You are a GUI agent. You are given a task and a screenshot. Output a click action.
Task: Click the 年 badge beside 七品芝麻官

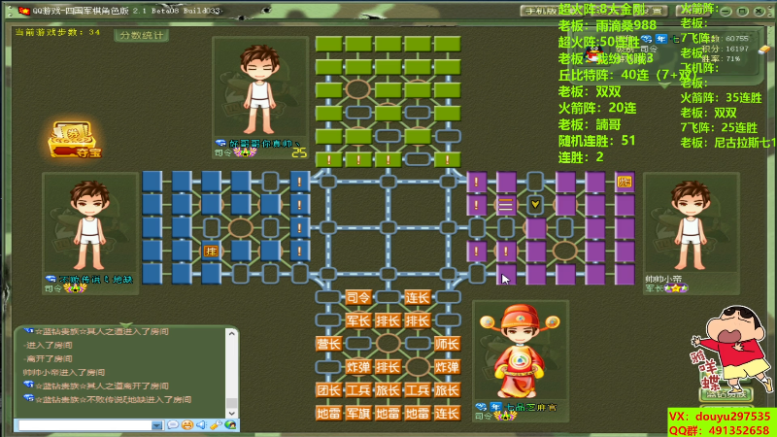pyautogui.click(x=496, y=407)
